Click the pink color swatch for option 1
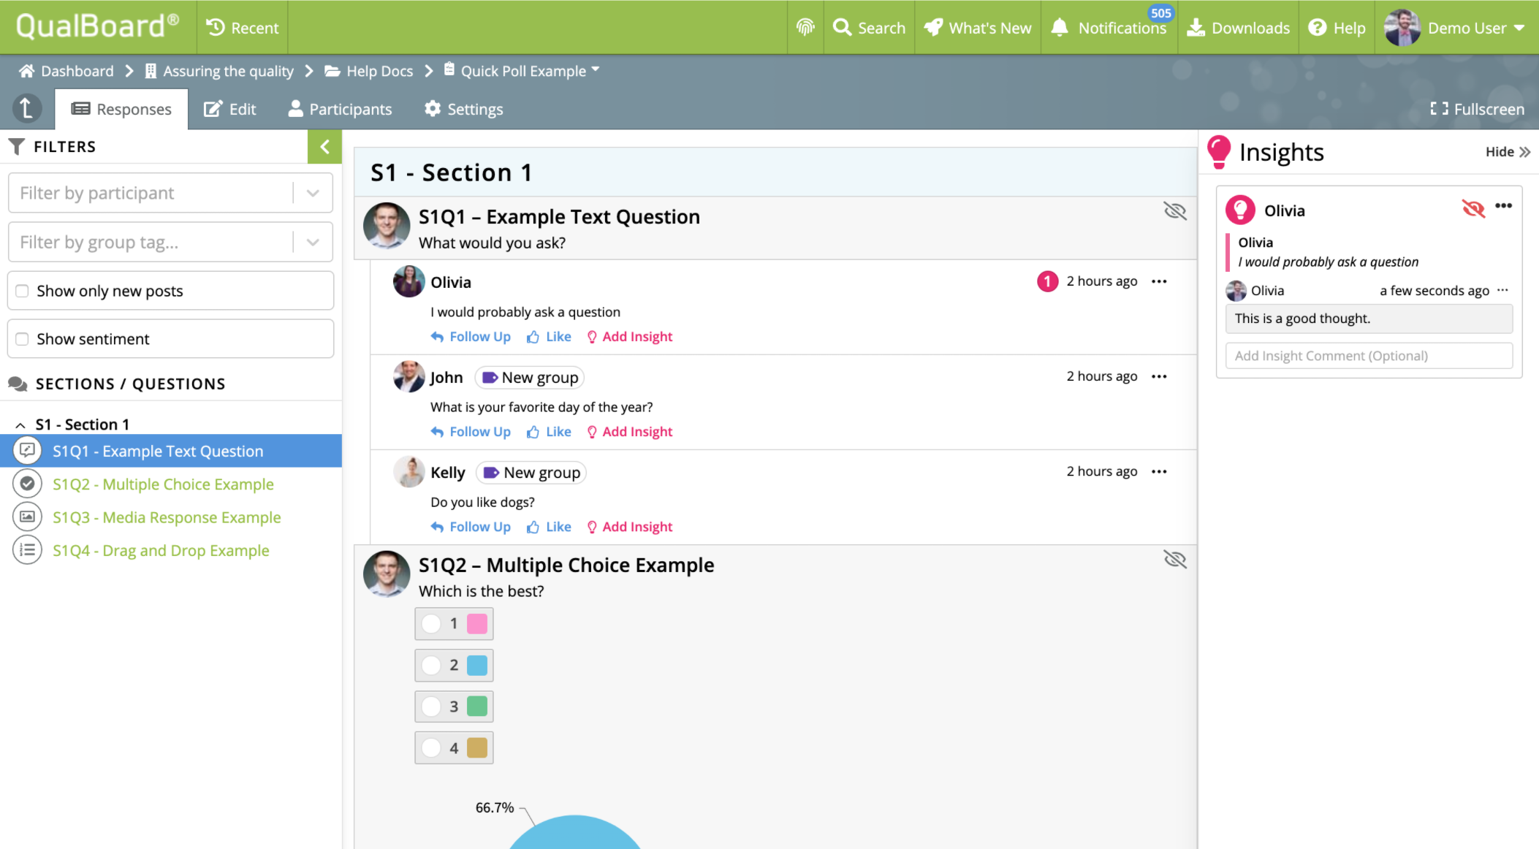The height and width of the screenshot is (849, 1539). (477, 623)
